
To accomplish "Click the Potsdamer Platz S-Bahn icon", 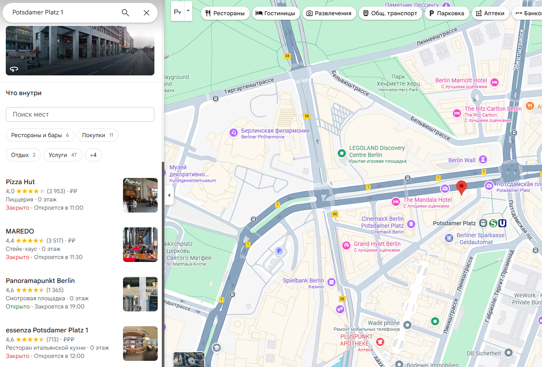I will point(493,223).
